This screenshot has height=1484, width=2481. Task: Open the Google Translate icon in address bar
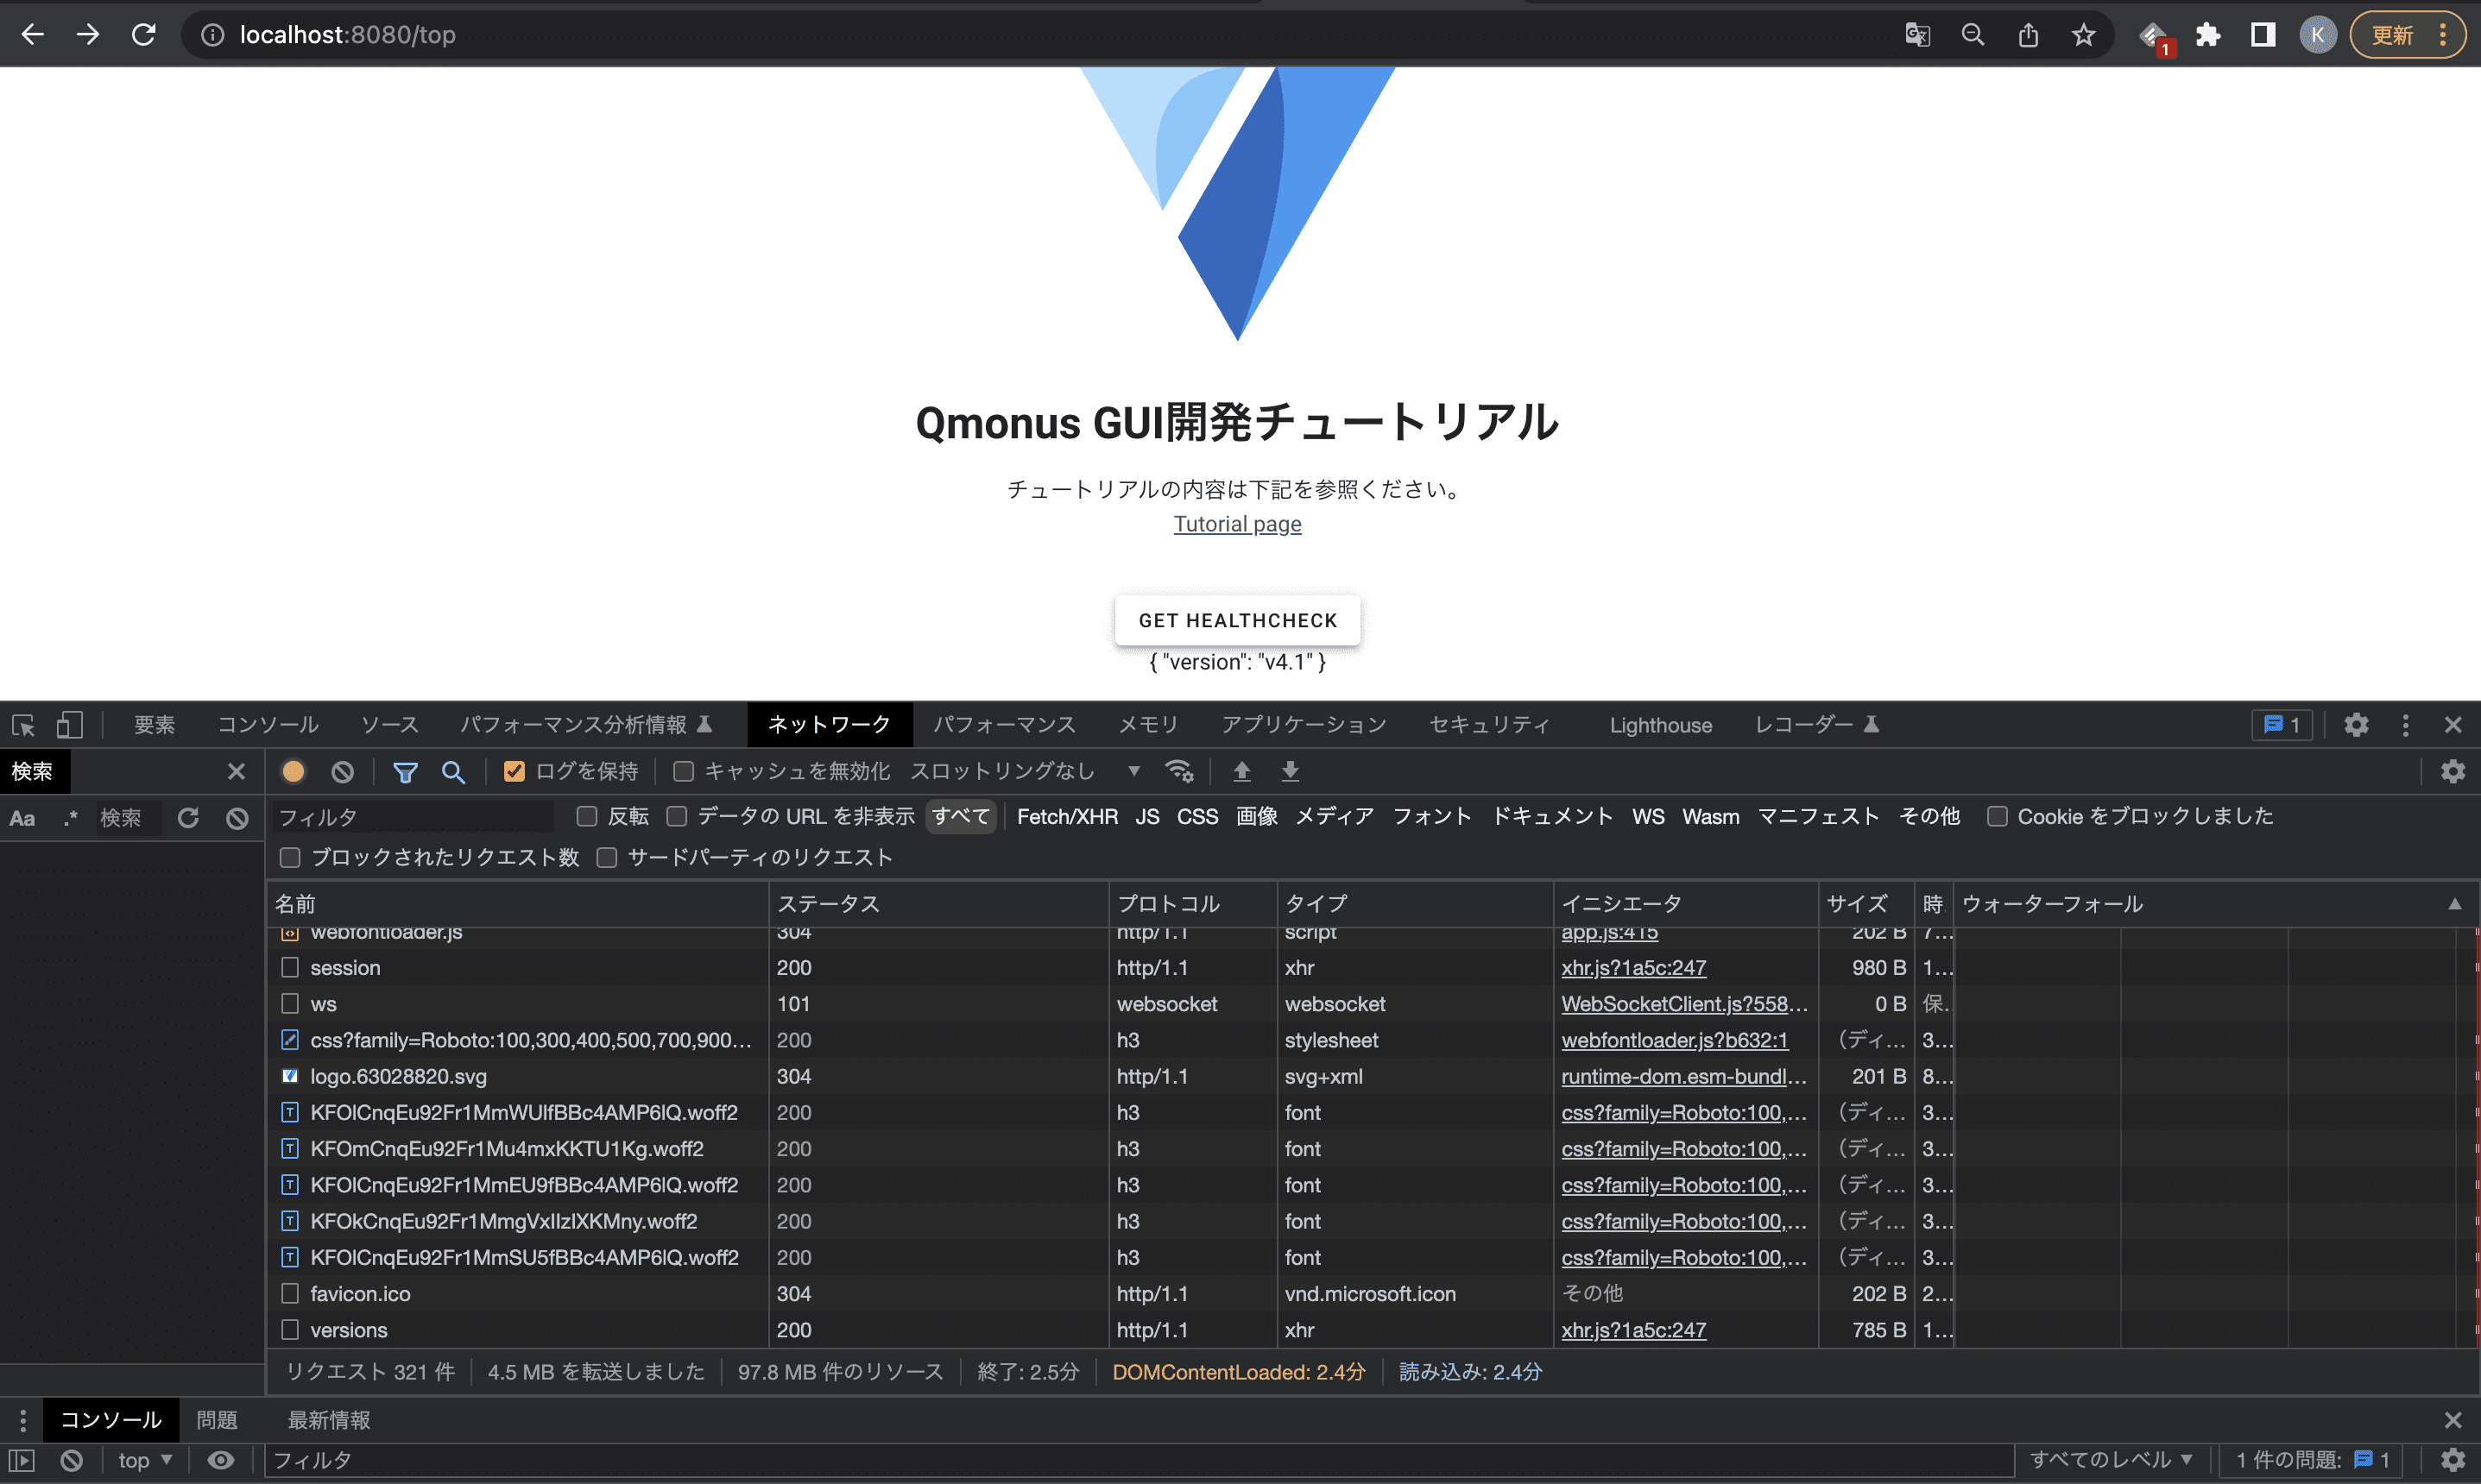(x=1916, y=35)
